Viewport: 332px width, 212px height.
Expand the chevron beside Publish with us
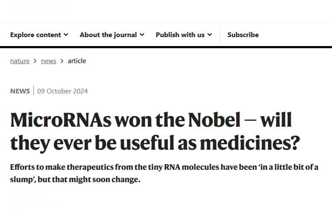tap(210, 35)
